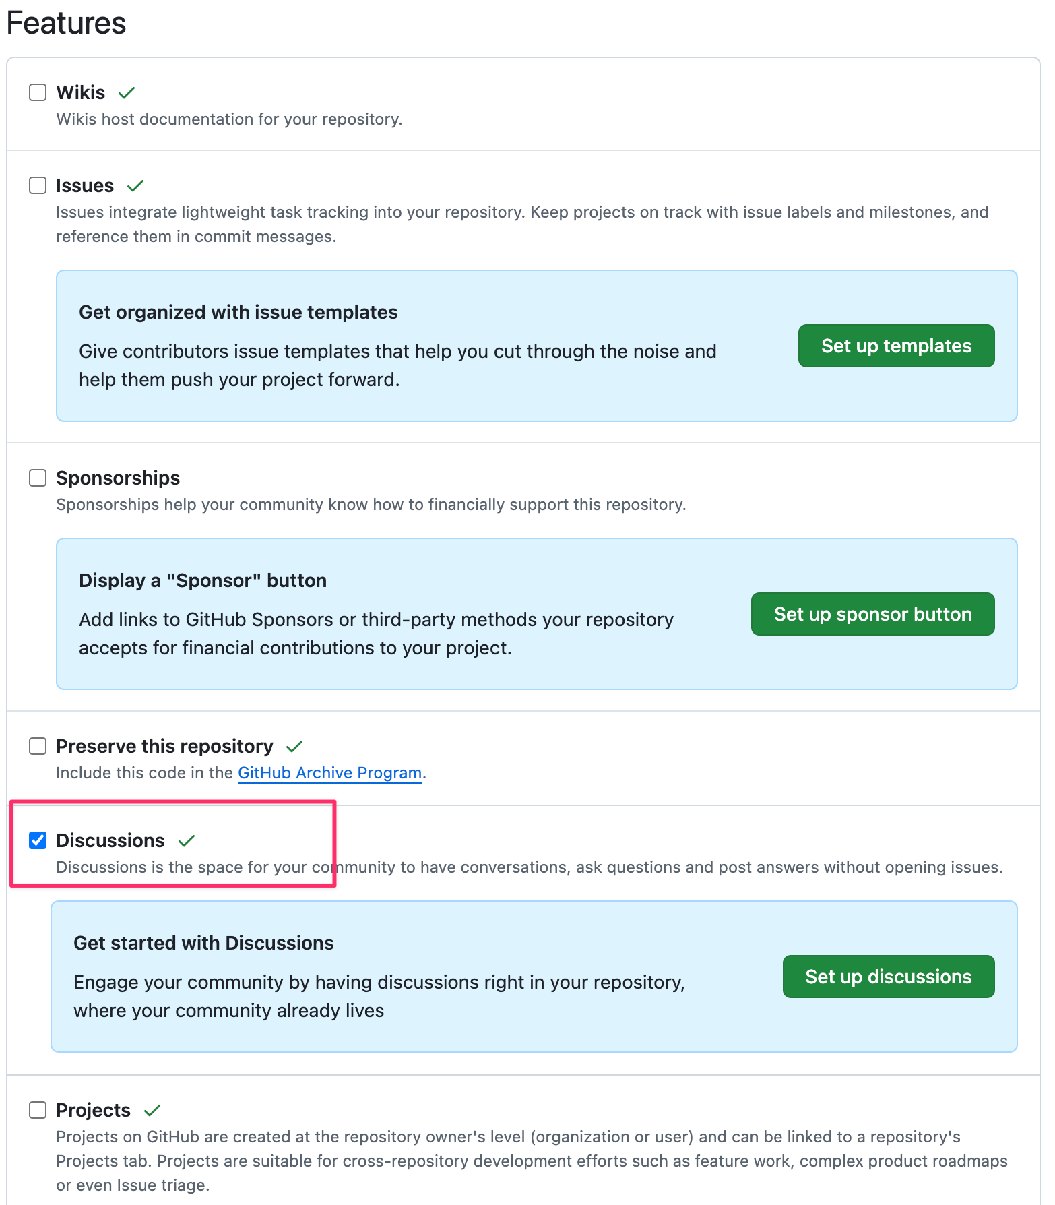This screenshot has width=1055, height=1205.
Task: Open the GitHub Archive Program link
Action: click(329, 773)
